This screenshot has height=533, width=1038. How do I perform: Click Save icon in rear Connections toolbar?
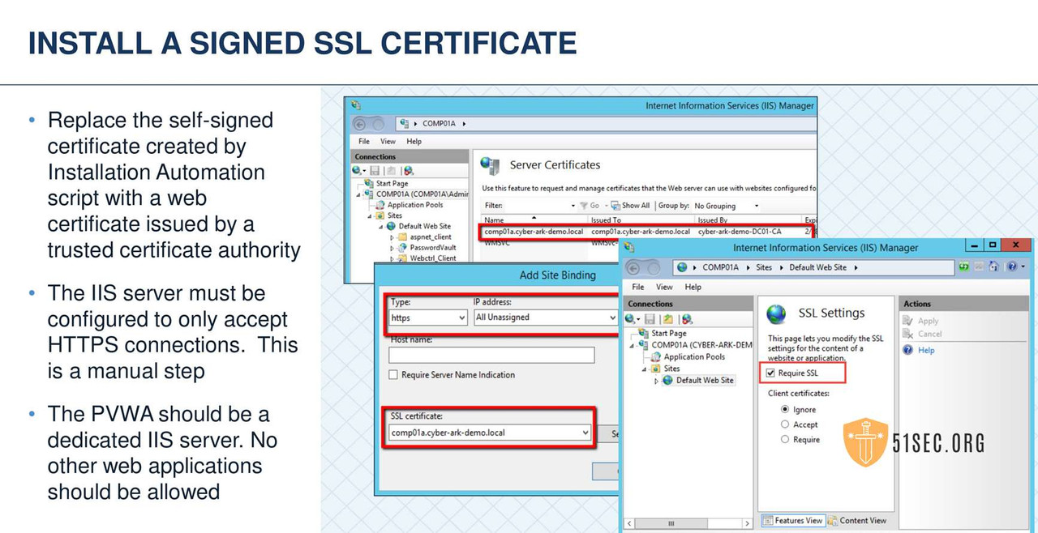(x=374, y=171)
